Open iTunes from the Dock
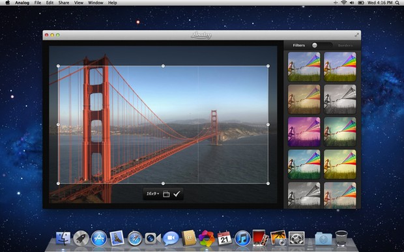This screenshot has width=404, height=252. click(242, 238)
